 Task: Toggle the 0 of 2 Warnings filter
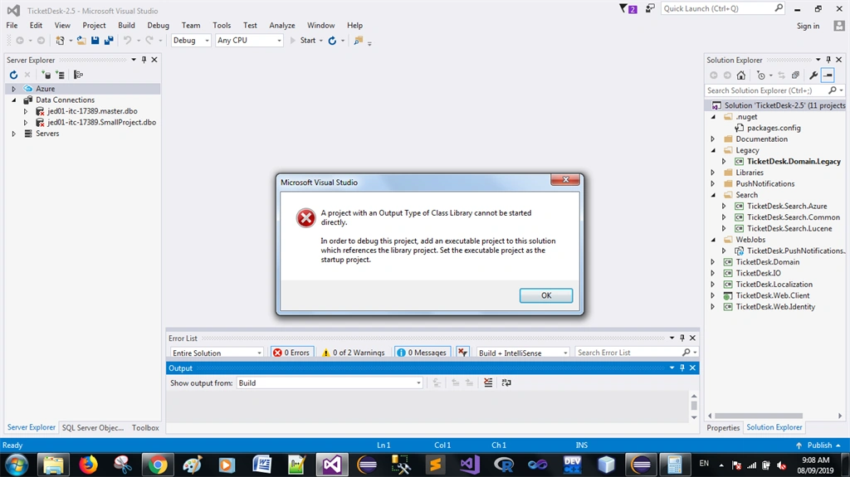pos(354,353)
